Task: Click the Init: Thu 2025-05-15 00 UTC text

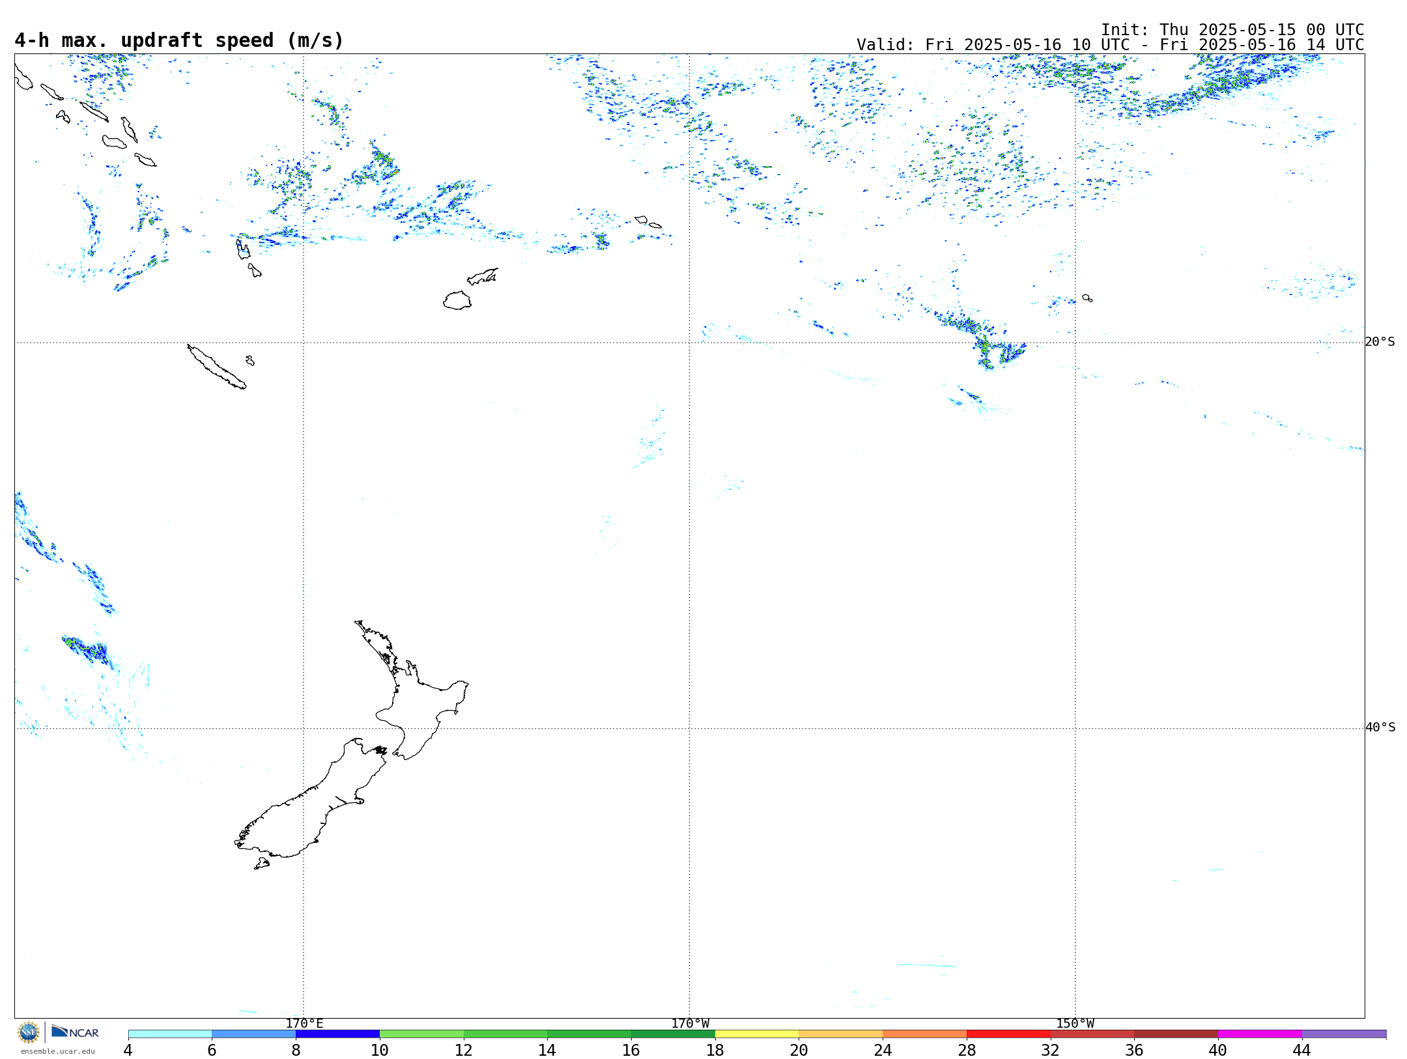Action: point(1232,30)
